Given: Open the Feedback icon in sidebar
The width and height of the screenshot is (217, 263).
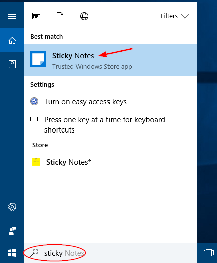Looking at the screenshot, I should (12, 231).
